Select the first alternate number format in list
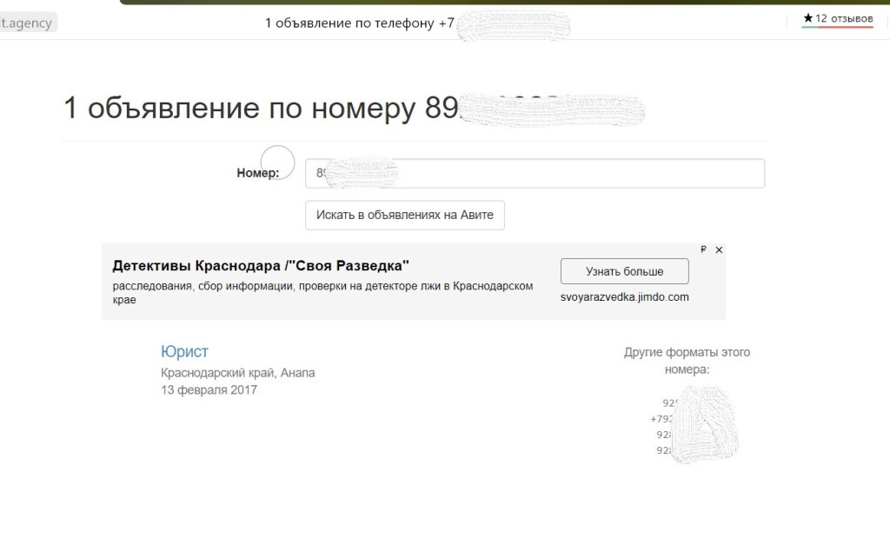890x539 pixels. click(669, 403)
